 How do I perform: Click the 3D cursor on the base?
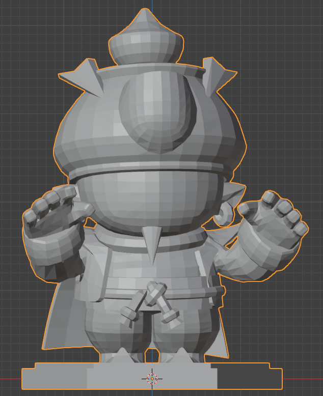pos(152,379)
